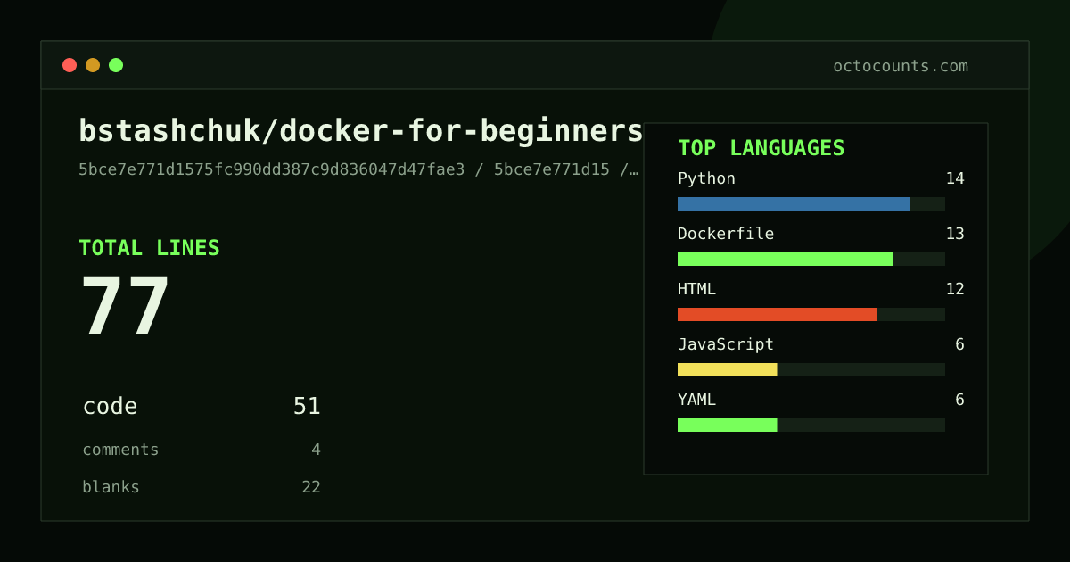Click the red HTML progress bar
1070x562 pixels.
777,314
